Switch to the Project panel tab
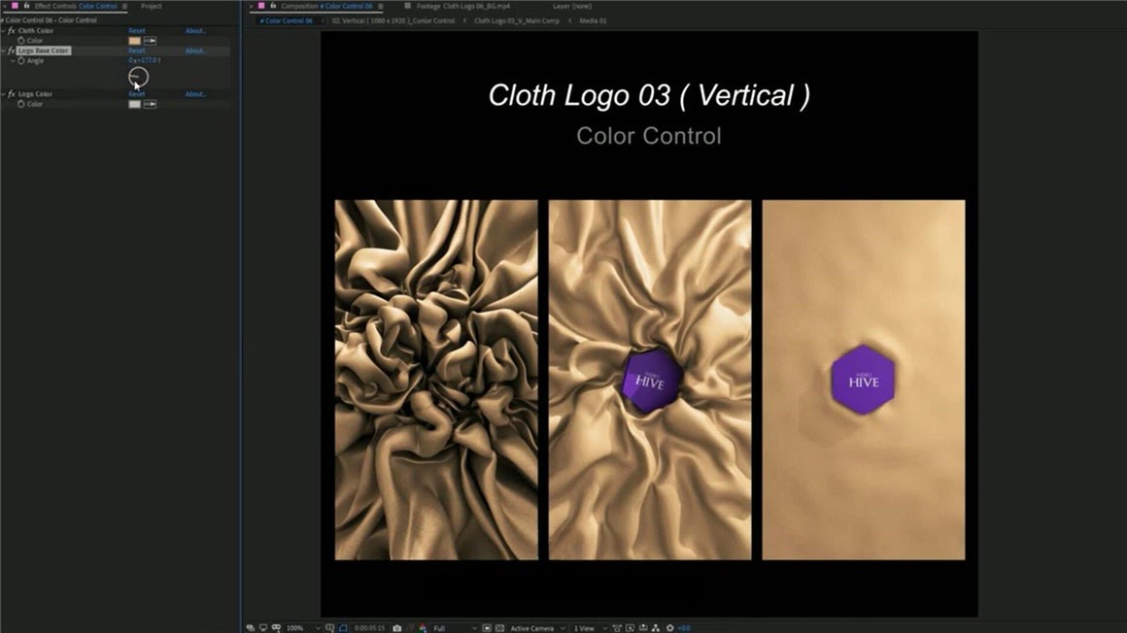 click(152, 6)
